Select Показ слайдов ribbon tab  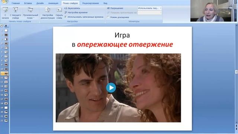(x=70, y=3)
